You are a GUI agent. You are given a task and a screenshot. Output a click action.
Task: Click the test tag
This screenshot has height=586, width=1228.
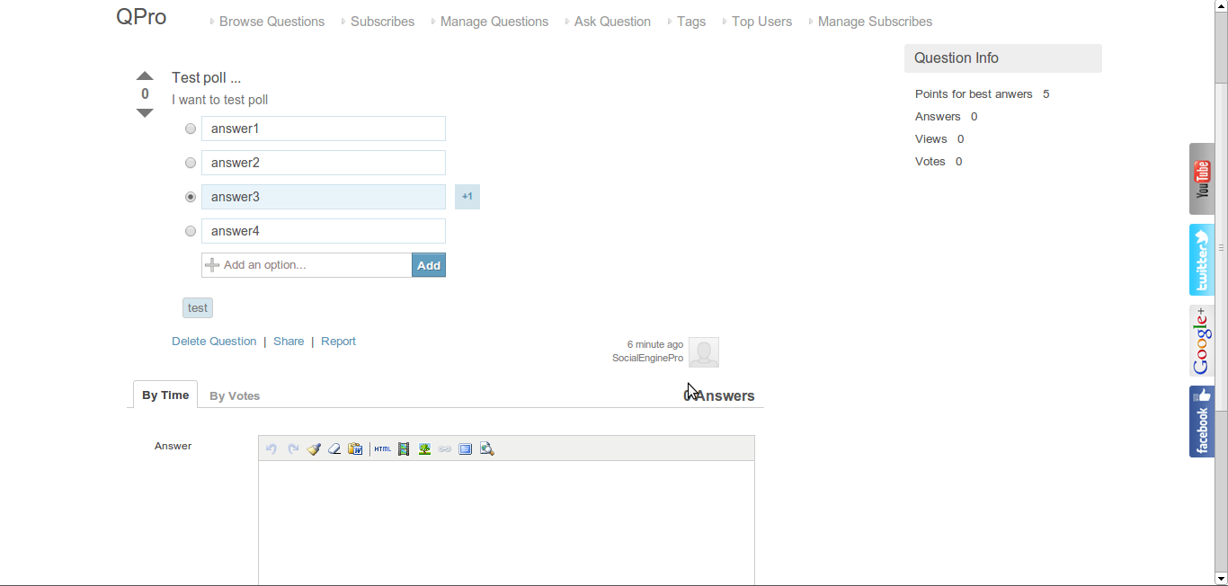click(x=198, y=308)
